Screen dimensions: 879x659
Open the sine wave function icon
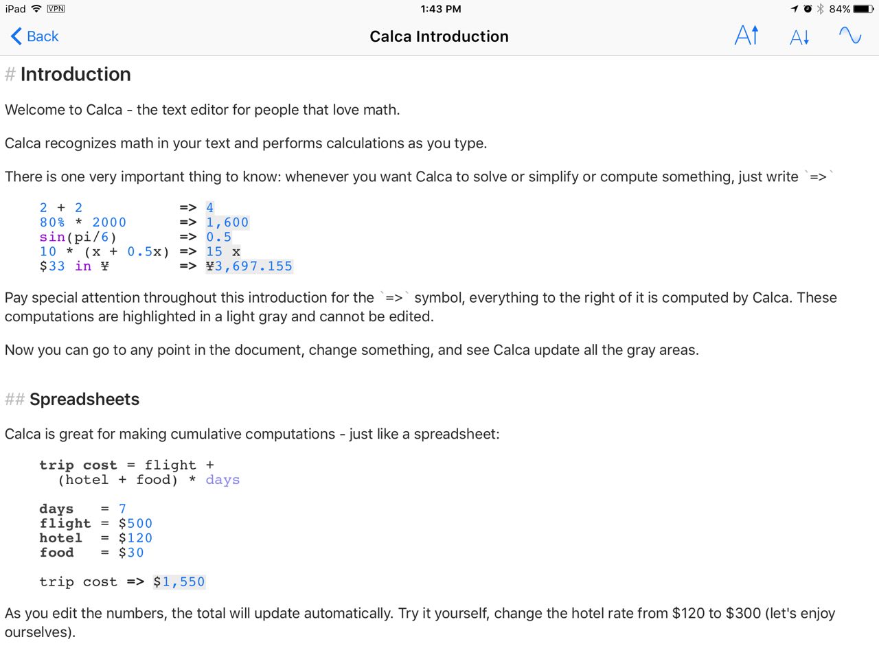click(850, 35)
